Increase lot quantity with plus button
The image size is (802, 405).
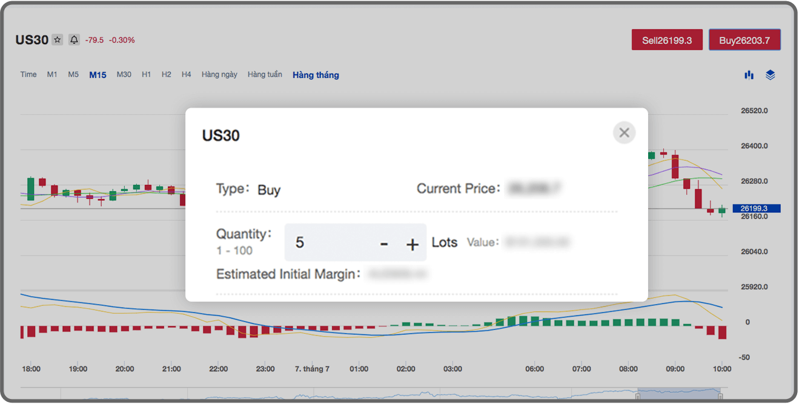click(x=413, y=244)
